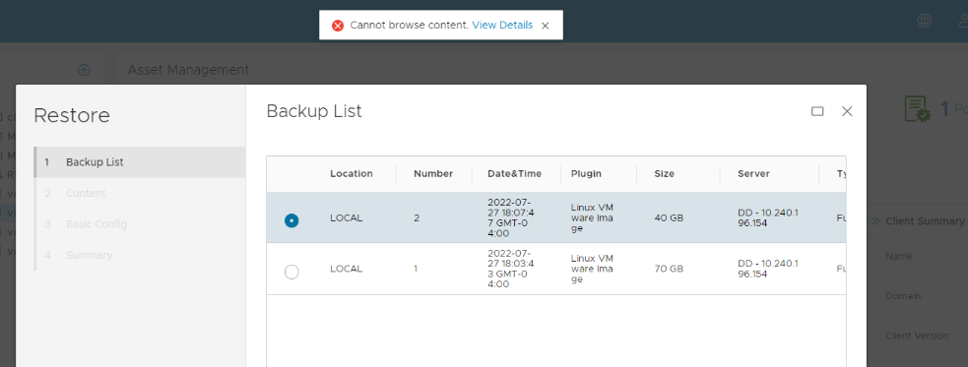Viewport: 968px width, 367px height.
Task: Sort by Plugin column header
Action: point(586,174)
